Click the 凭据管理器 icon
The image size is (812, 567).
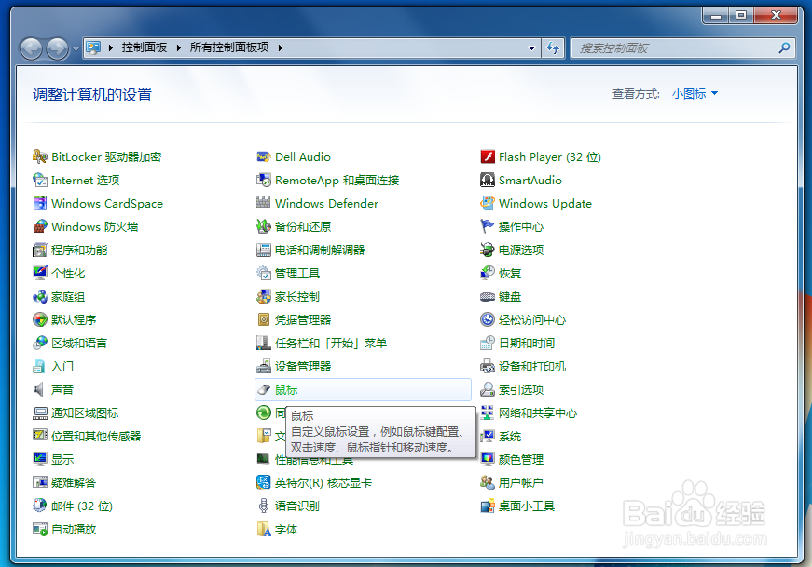pyautogui.click(x=264, y=319)
